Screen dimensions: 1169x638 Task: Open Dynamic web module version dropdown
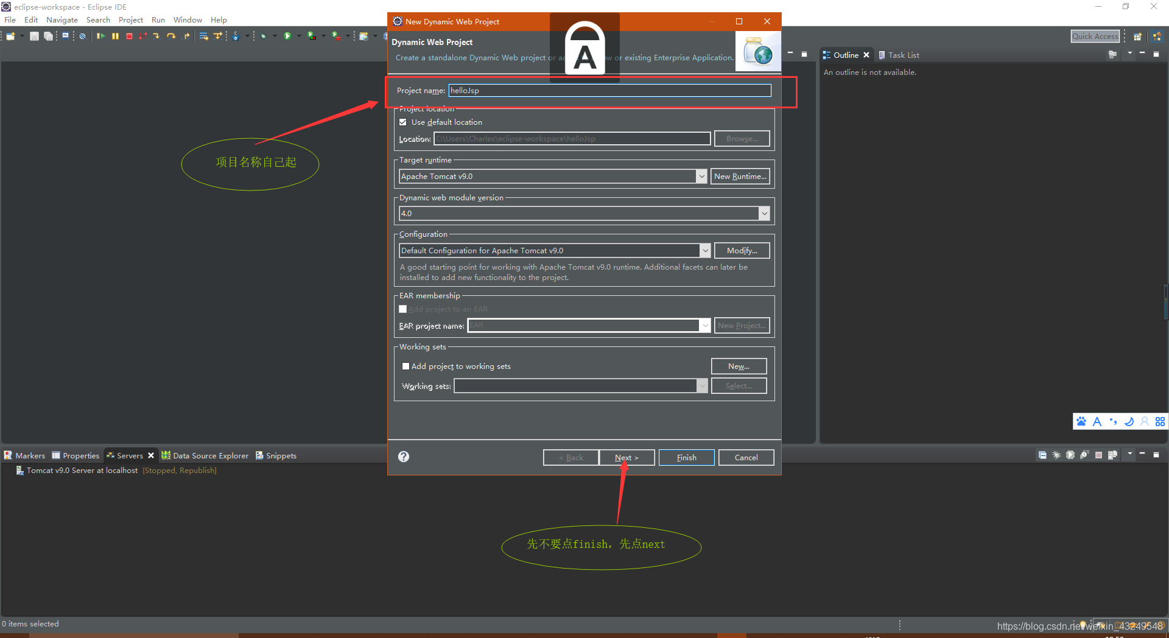(764, 214)
